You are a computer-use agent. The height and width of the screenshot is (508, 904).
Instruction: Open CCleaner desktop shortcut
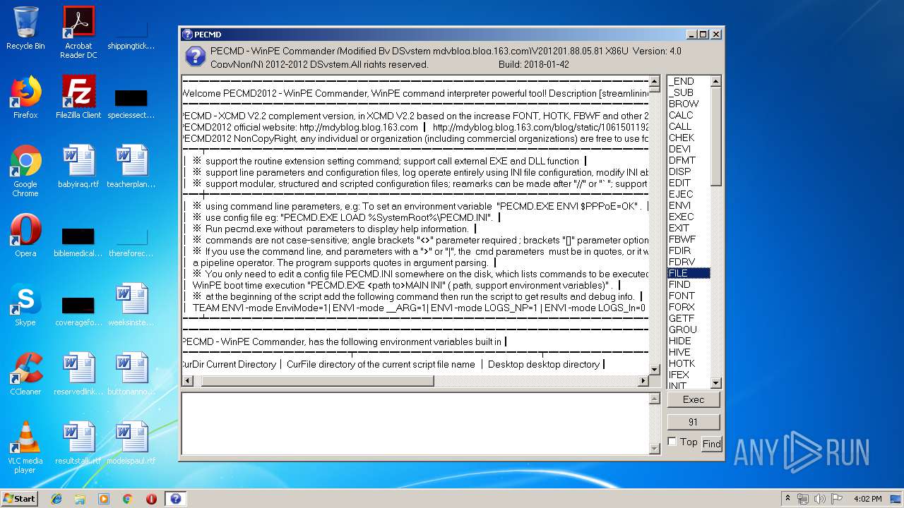25,374
